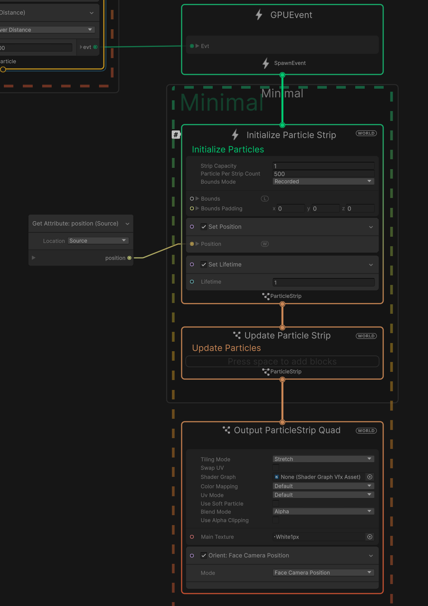The image size is (428, 606).
Task: Open Shader Graph asset picker button
Action: [x=369, y=477]
